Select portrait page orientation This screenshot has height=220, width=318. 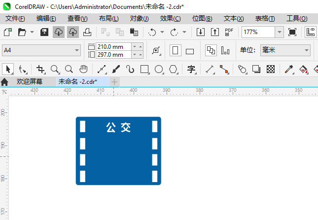(x=176, y=50)
